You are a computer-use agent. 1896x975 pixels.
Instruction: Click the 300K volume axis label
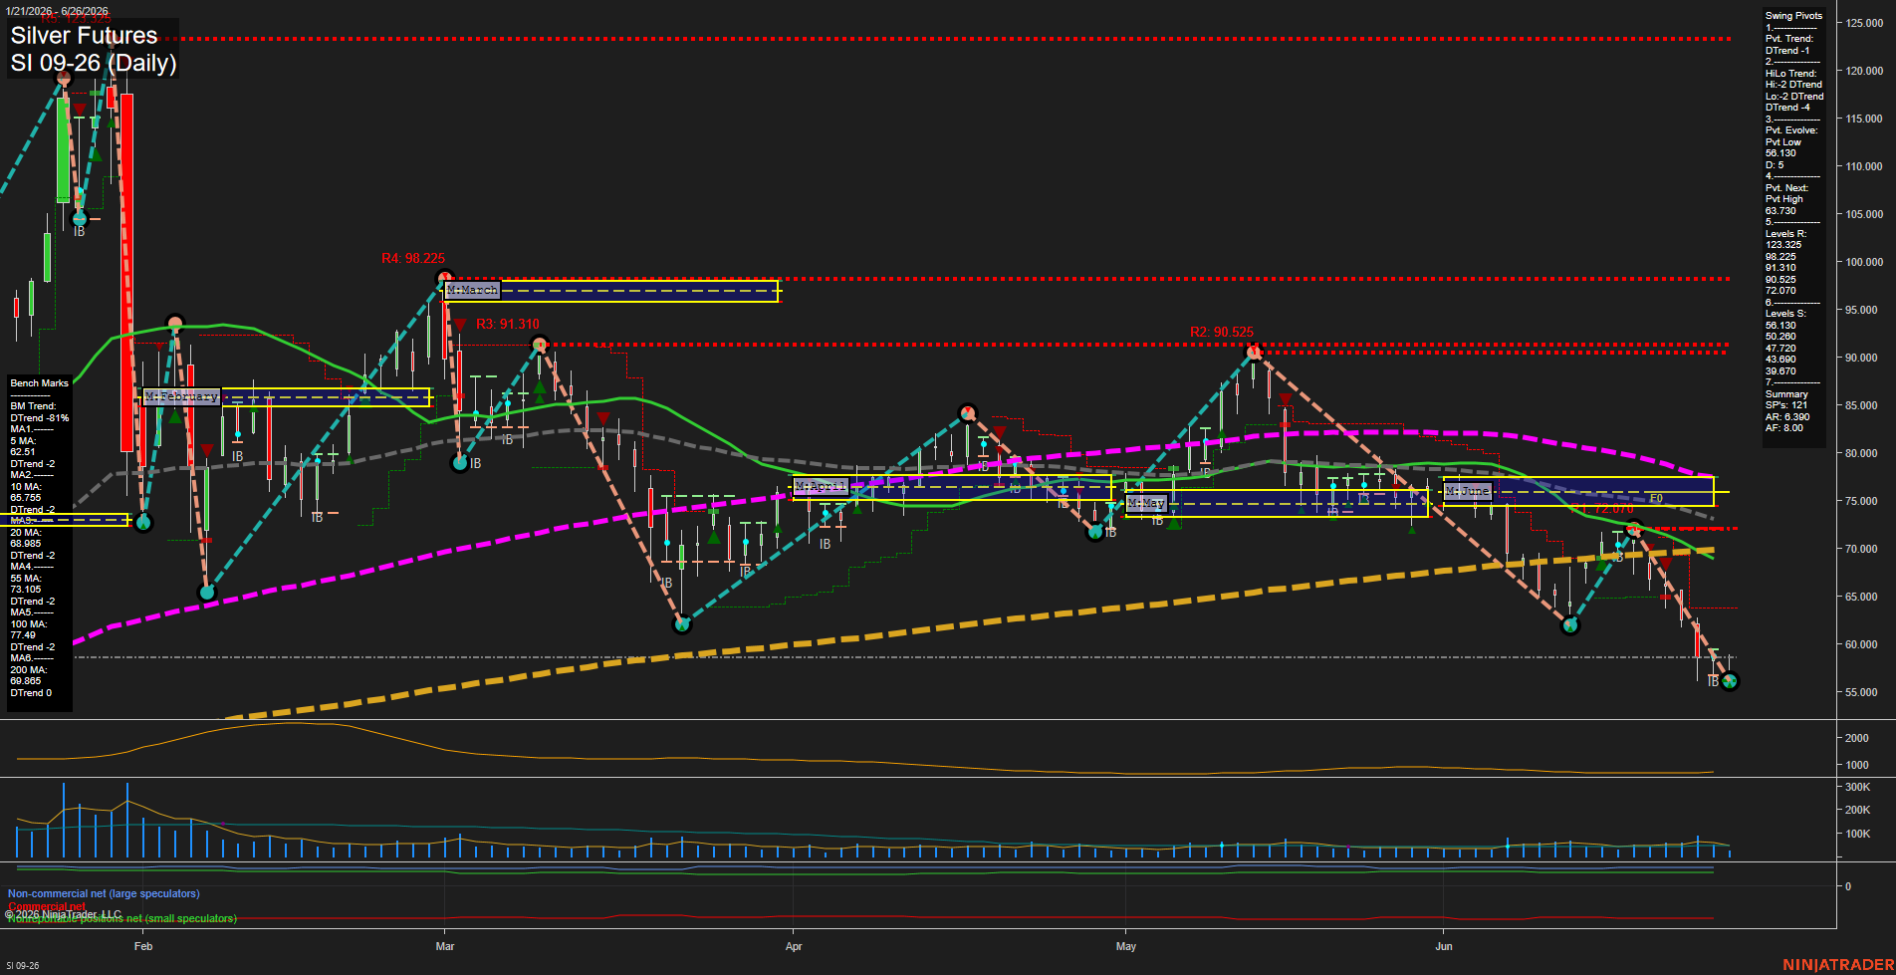[x=1858, y=787]
